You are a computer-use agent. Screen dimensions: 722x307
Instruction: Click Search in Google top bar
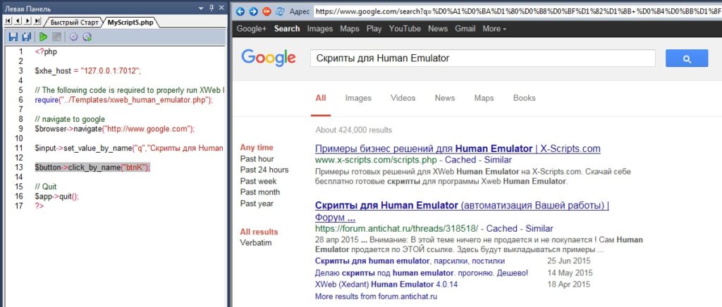pyautogui.click(x=287, y=28)
